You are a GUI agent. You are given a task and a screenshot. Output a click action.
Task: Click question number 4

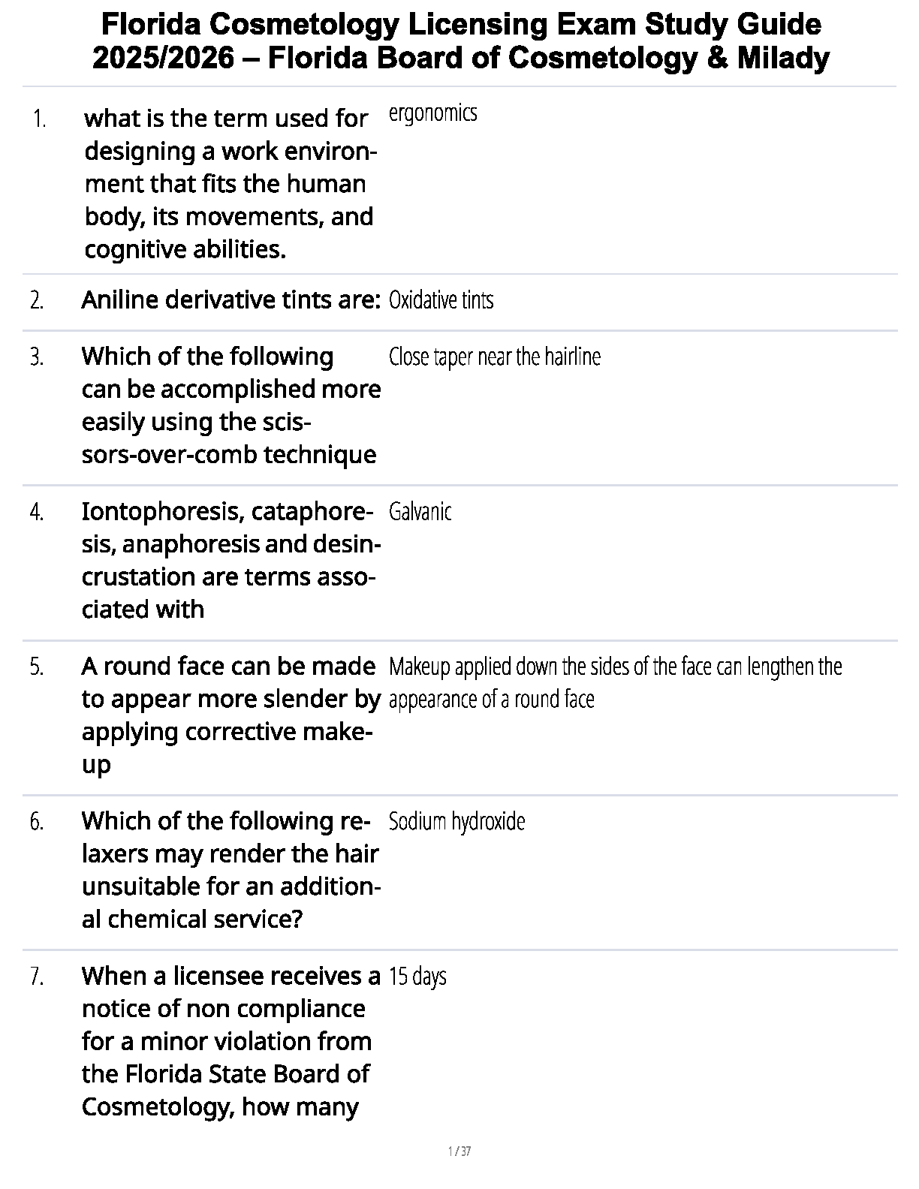(37, 512)
